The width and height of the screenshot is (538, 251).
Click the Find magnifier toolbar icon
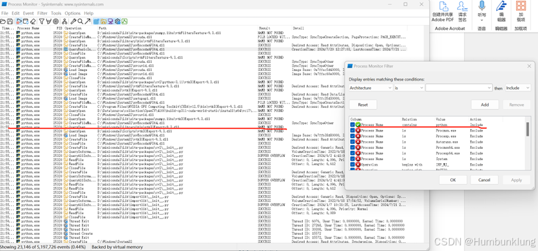click(x=80, y=21)
